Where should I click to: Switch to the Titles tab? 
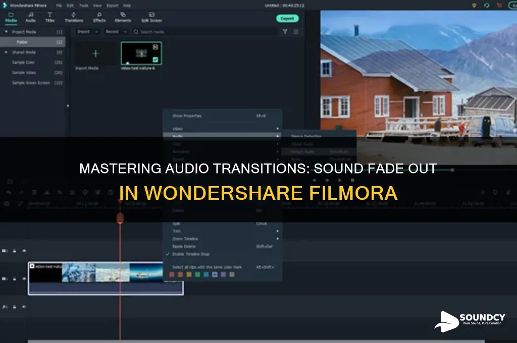click(x=50, y=18)
